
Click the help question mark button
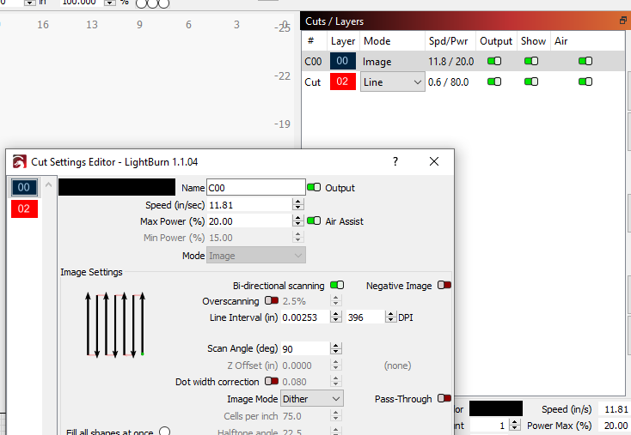[395, 161]
